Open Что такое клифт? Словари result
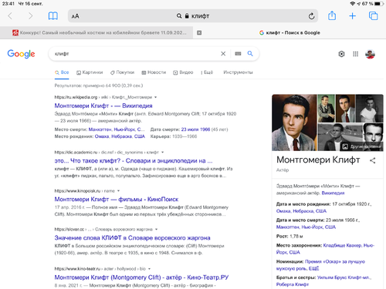 click(x=134, y=161)
